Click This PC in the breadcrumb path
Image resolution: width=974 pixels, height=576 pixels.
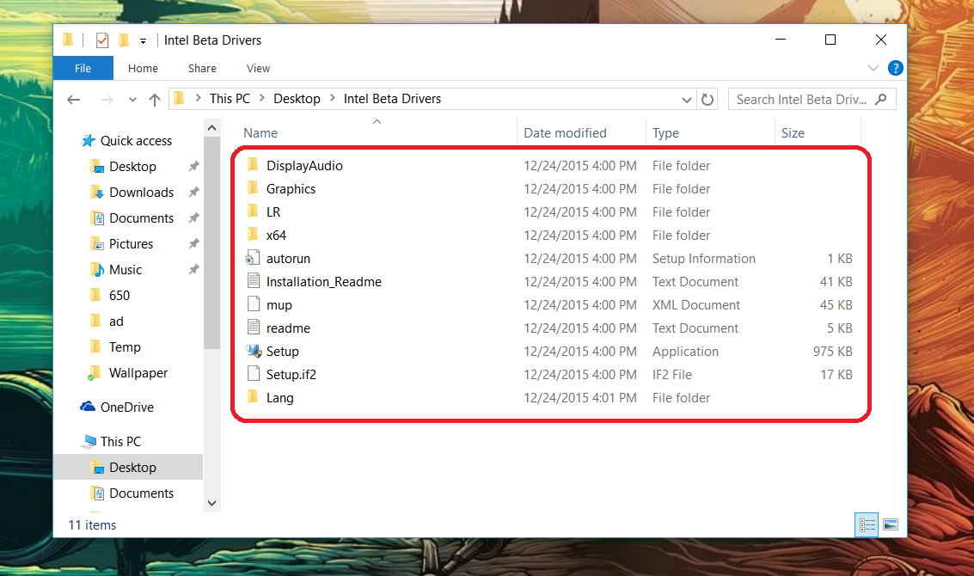pos(230,98)
